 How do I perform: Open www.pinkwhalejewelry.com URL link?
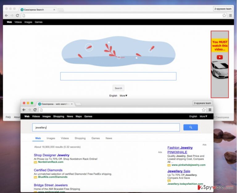189,165
